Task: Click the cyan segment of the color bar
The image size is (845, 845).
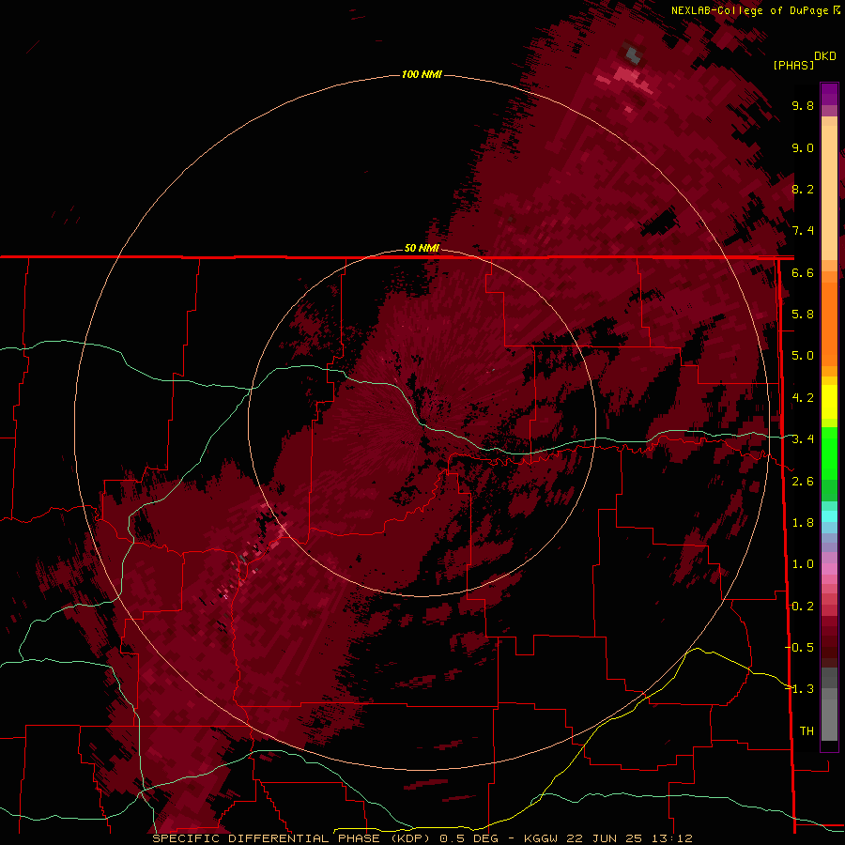Action: (x=829, y=516)
